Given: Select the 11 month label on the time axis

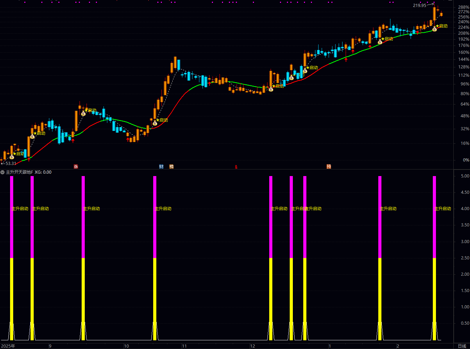Looking at the screenshot, I should (184, 346).
